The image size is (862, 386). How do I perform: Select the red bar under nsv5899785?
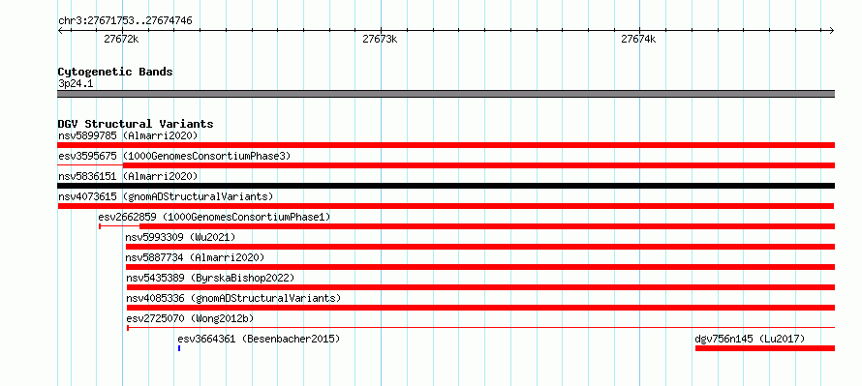pos(446,145)
